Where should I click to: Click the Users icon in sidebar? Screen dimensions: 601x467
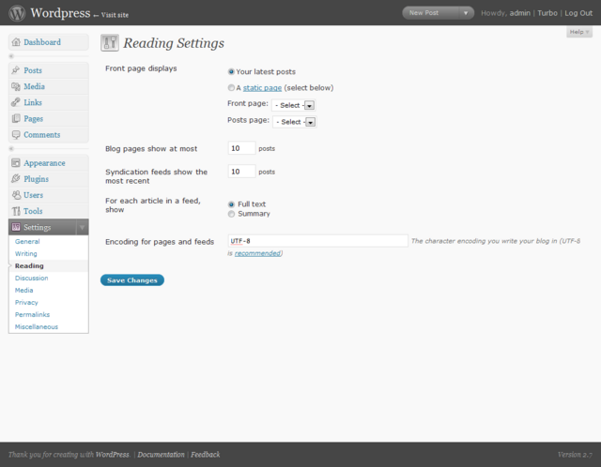click(16, 195)
